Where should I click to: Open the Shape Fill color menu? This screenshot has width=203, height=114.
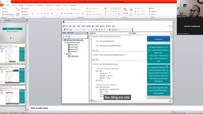139,9
